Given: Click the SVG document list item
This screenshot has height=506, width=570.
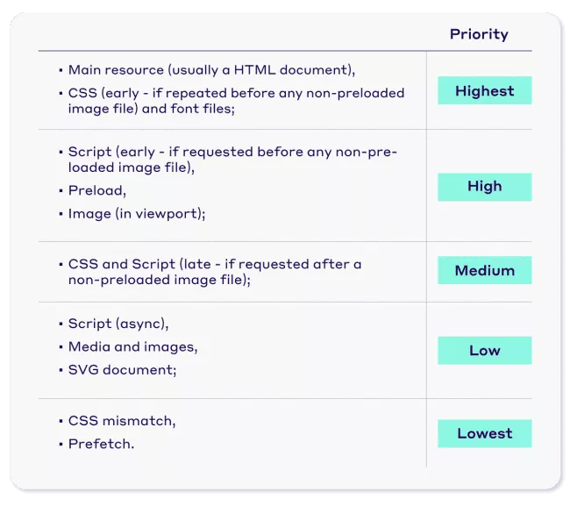Looking at the screenshot, I should [122, 370].
